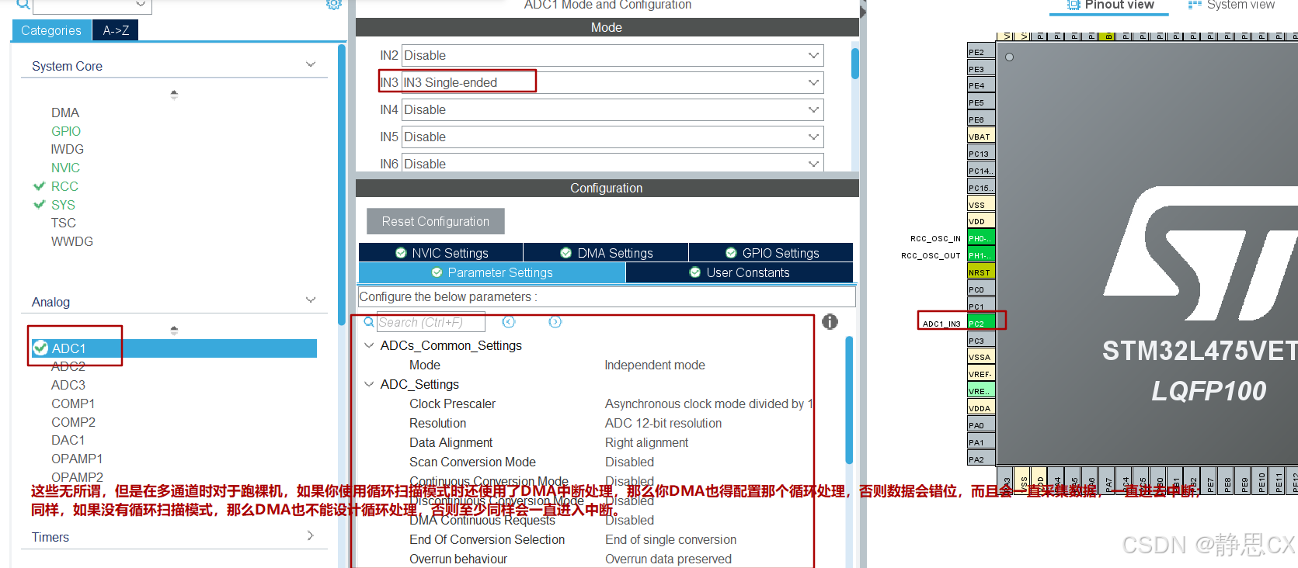Click the VDDA pin on the chip

(x=981, y=408)
